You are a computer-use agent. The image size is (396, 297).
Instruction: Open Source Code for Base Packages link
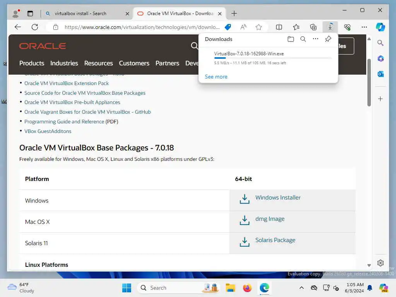click(x=85, y=93)
